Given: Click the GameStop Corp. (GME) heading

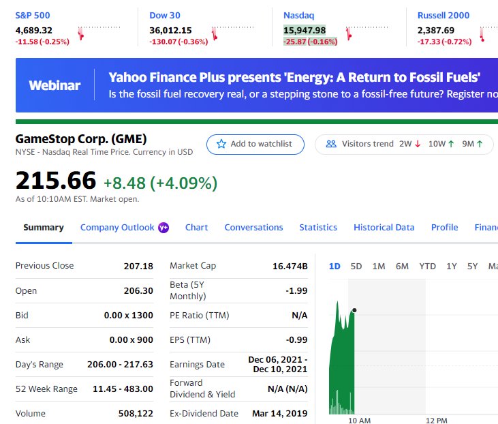Looking at the screenshot, I should point(81,139).
